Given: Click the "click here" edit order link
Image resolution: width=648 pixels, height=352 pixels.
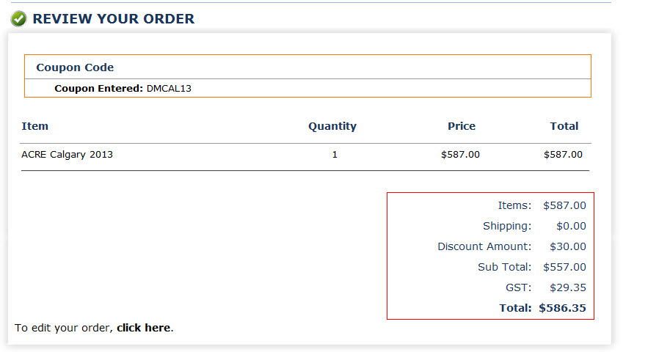Looking at the screenshot, I should (143, 328).
